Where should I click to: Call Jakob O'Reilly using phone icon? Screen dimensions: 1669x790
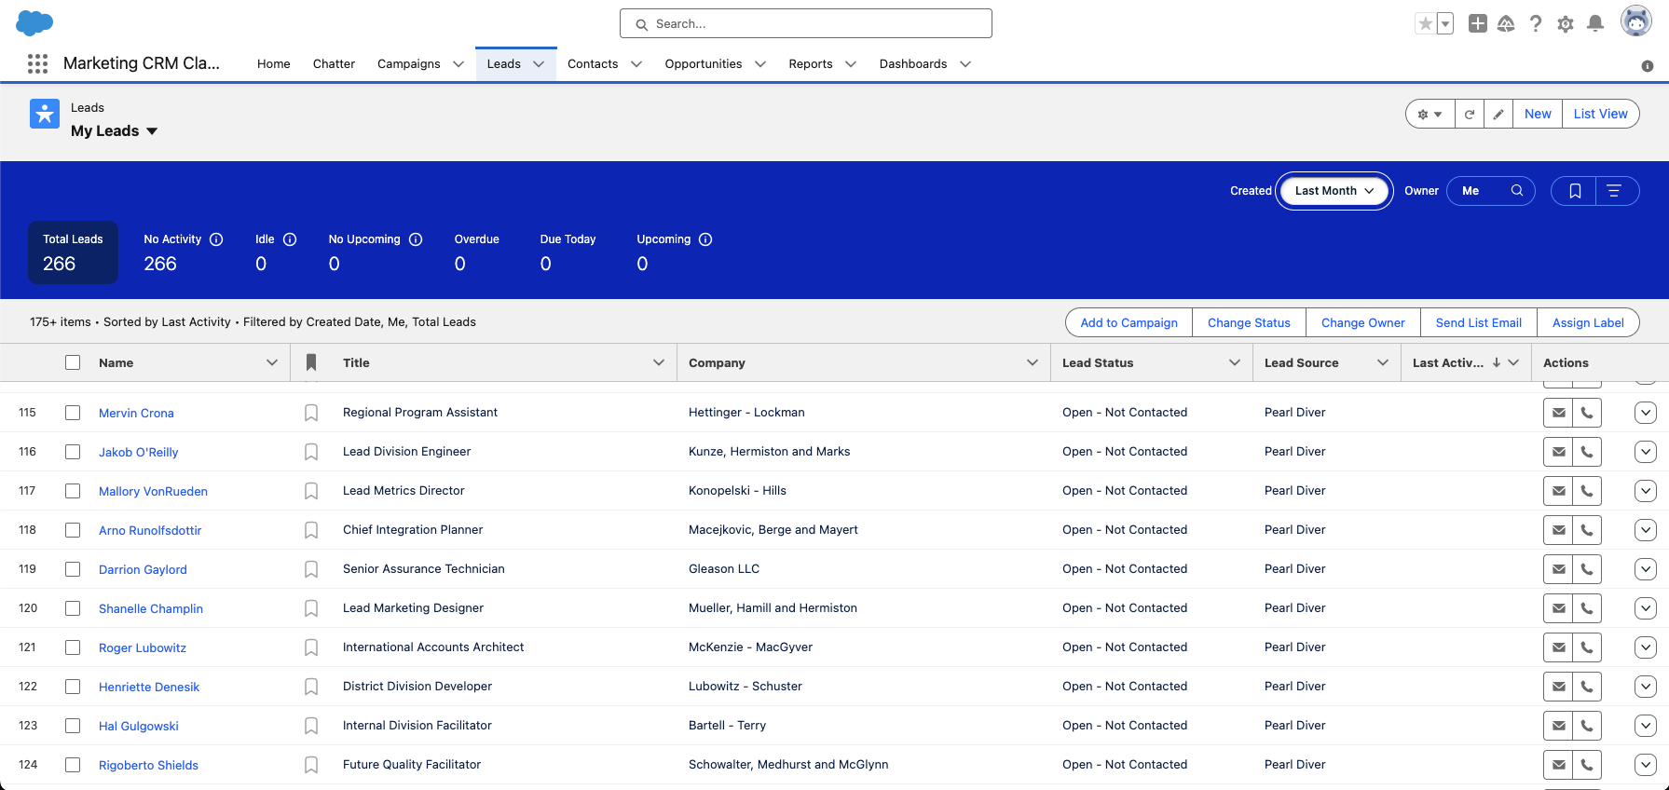point(1587,452)
